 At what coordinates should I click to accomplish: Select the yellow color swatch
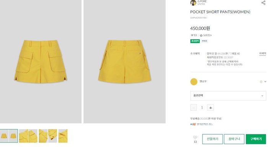coord(194,82)
